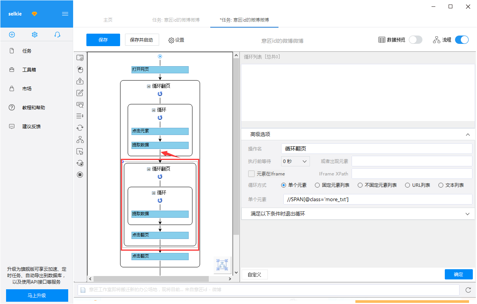Click the 保存并启动 button
Image resolution: width=477 pixels, height=304 pixels.
[142, 40]
